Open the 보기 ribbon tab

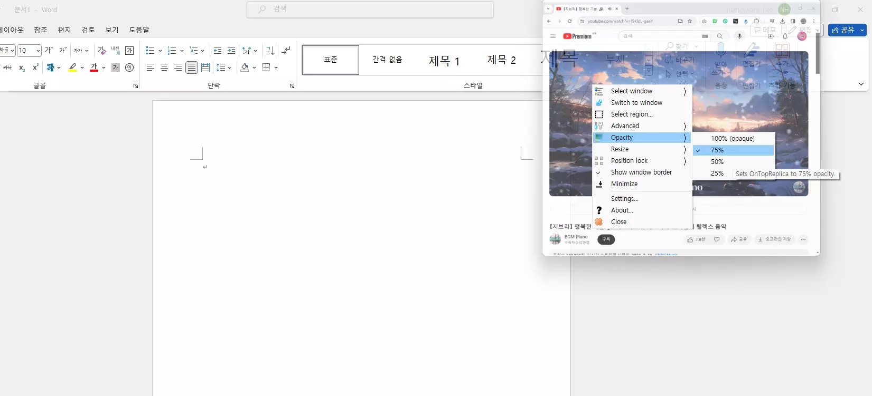(x=112, y=30)
